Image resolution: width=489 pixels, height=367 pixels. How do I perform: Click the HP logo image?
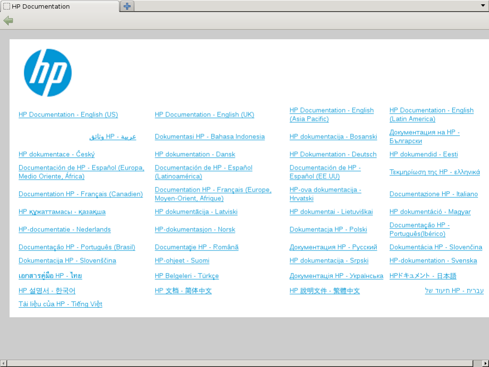tap(48, 73)
